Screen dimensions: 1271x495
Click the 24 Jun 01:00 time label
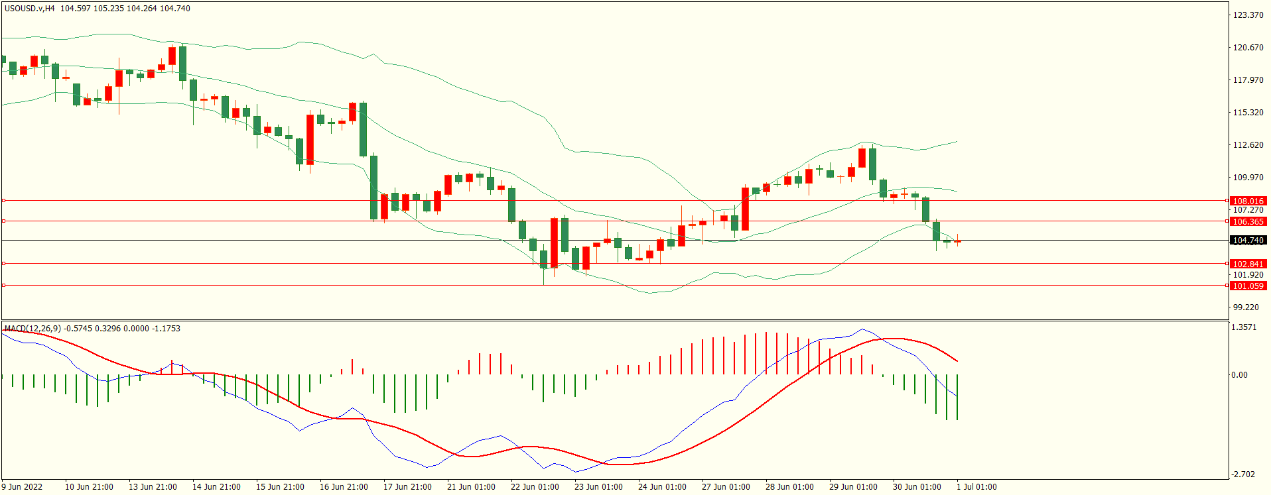(662, 486)
